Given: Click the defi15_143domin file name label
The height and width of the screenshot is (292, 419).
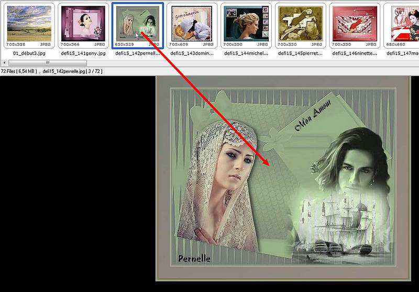Looking at the screenshot, I should tap(191, 53).
